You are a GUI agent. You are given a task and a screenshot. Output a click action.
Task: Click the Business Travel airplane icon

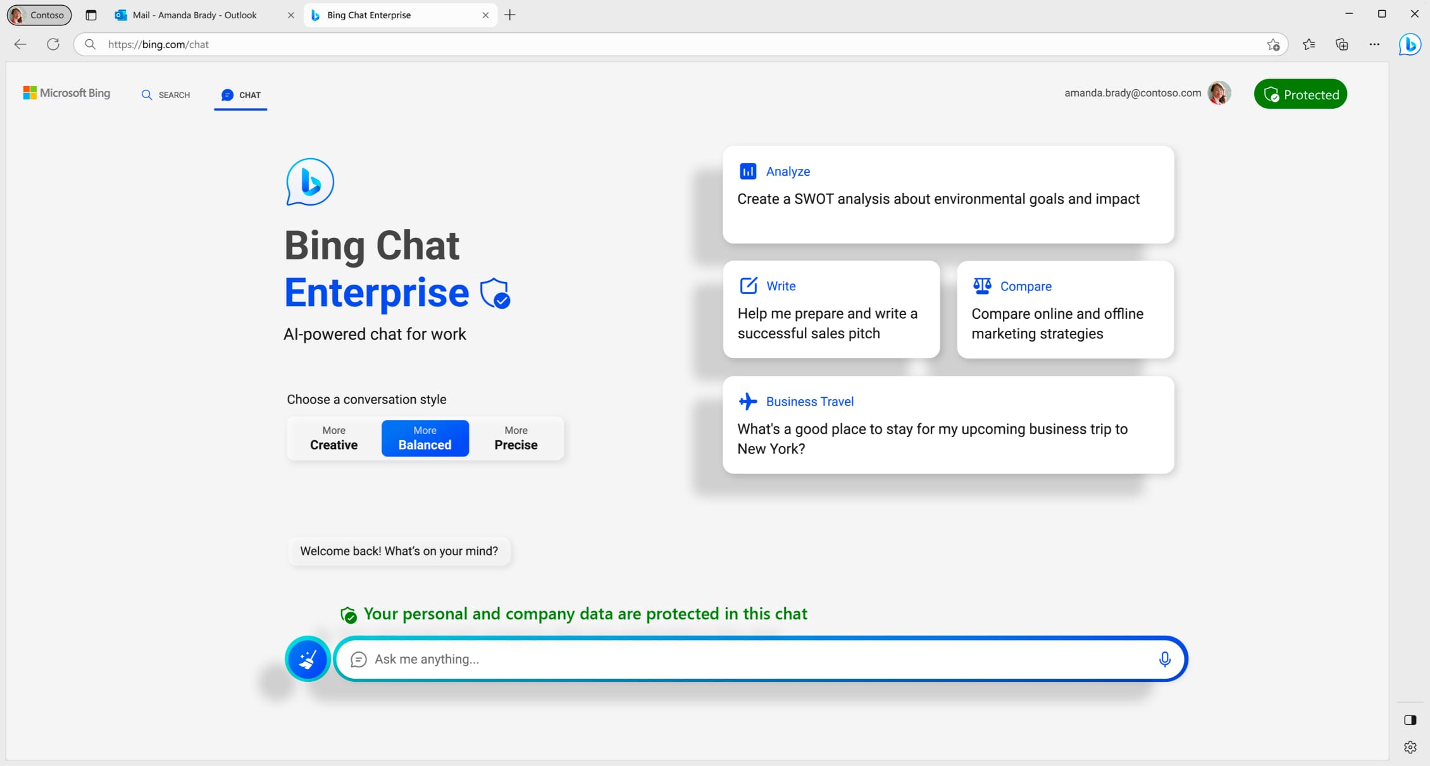748,401
